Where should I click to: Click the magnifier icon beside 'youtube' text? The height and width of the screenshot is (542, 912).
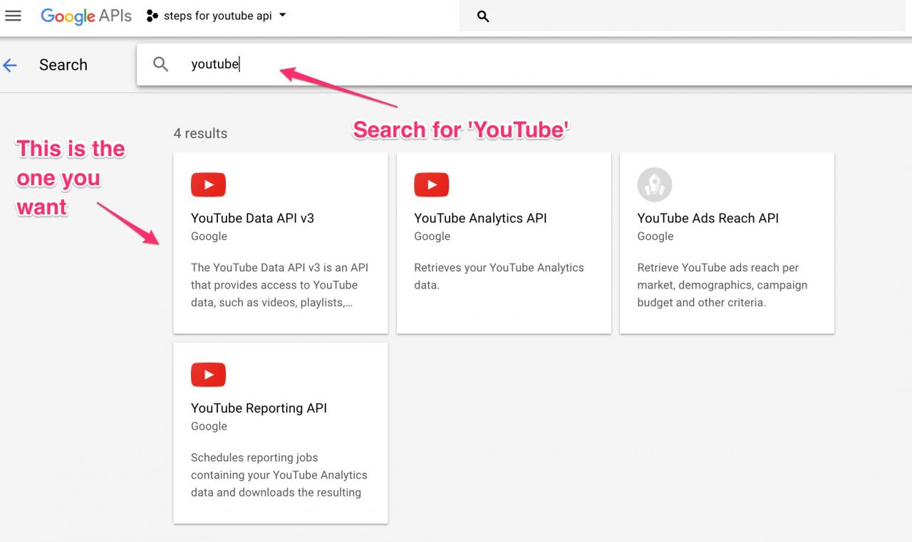[x=161, y=64]
